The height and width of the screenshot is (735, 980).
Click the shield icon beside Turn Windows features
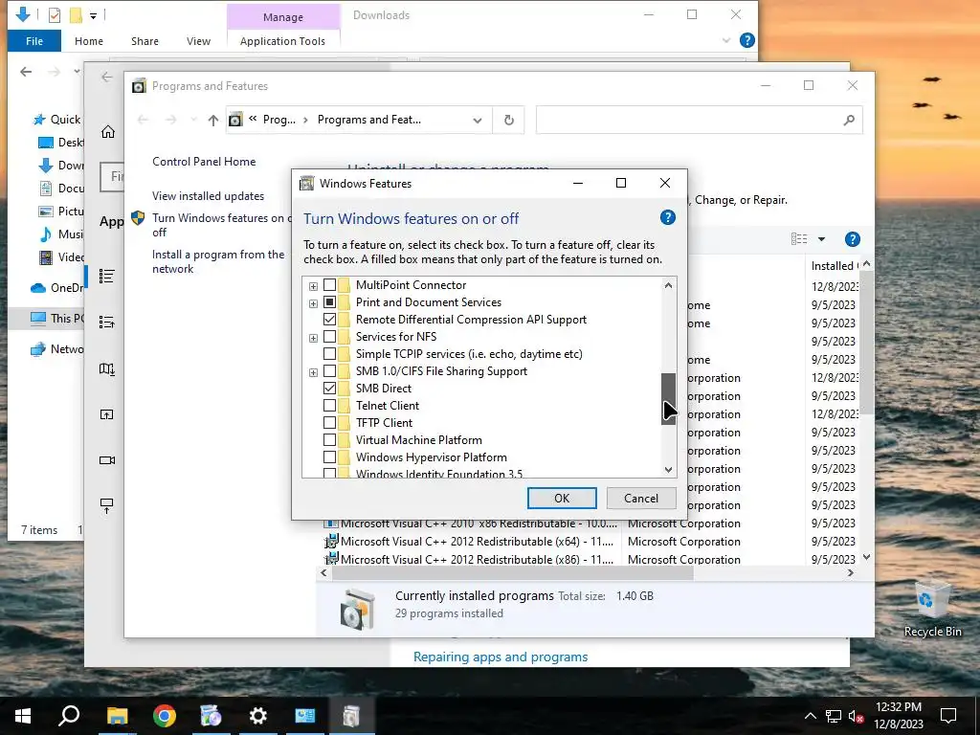138,218
